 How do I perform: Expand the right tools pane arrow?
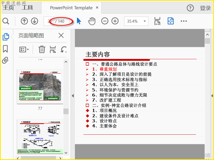(x=212, y=96)
